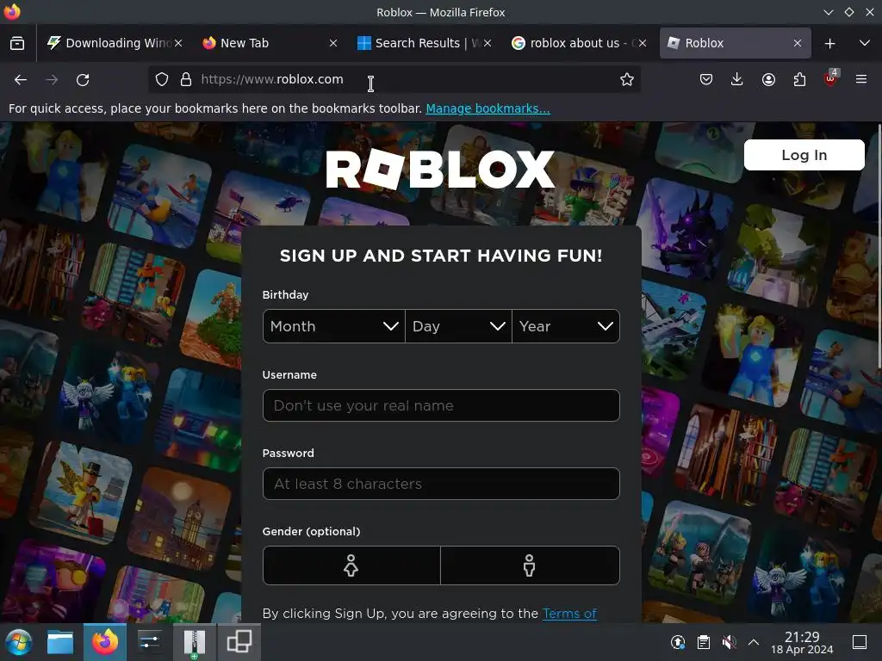Bookmark this page with the star icon
882x661 pixels.
point(627,79)
